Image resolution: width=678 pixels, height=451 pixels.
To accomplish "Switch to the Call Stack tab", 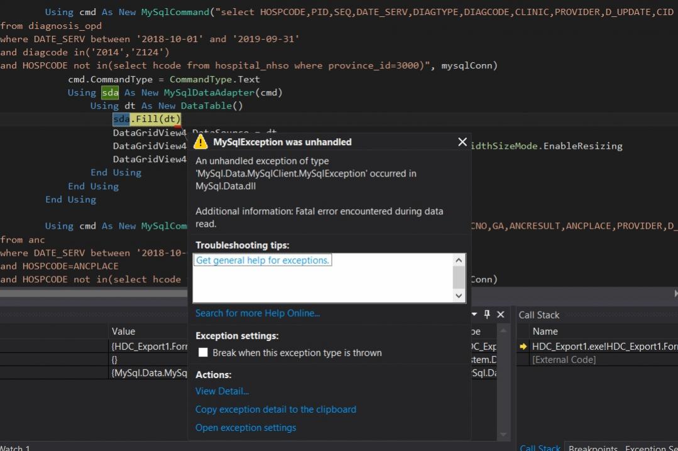I will pyautogui.click(x=540, y=447).
